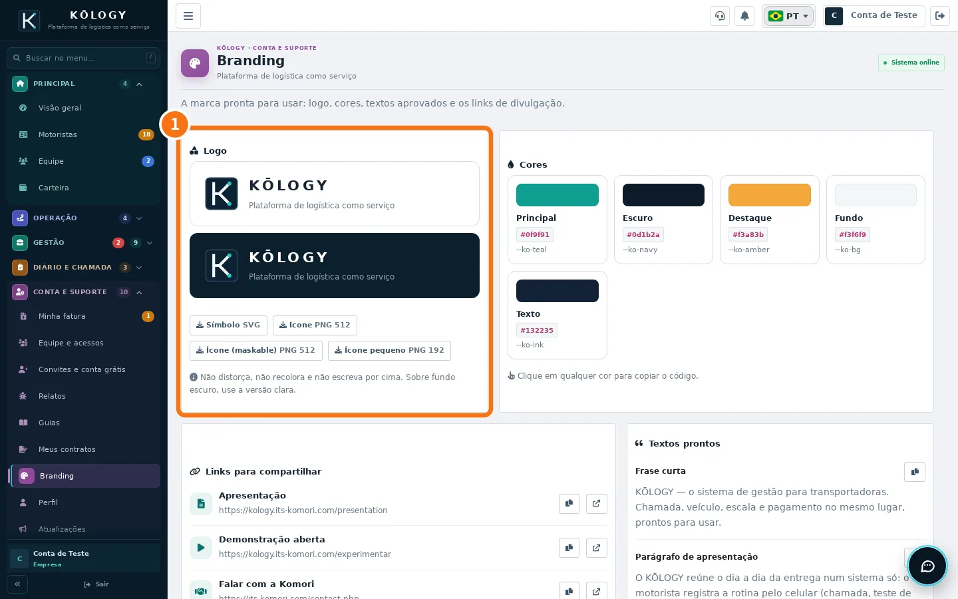This screenshot has width=958, height=599.
Task: Click the Guias book icon
Action: coord(23,423)
